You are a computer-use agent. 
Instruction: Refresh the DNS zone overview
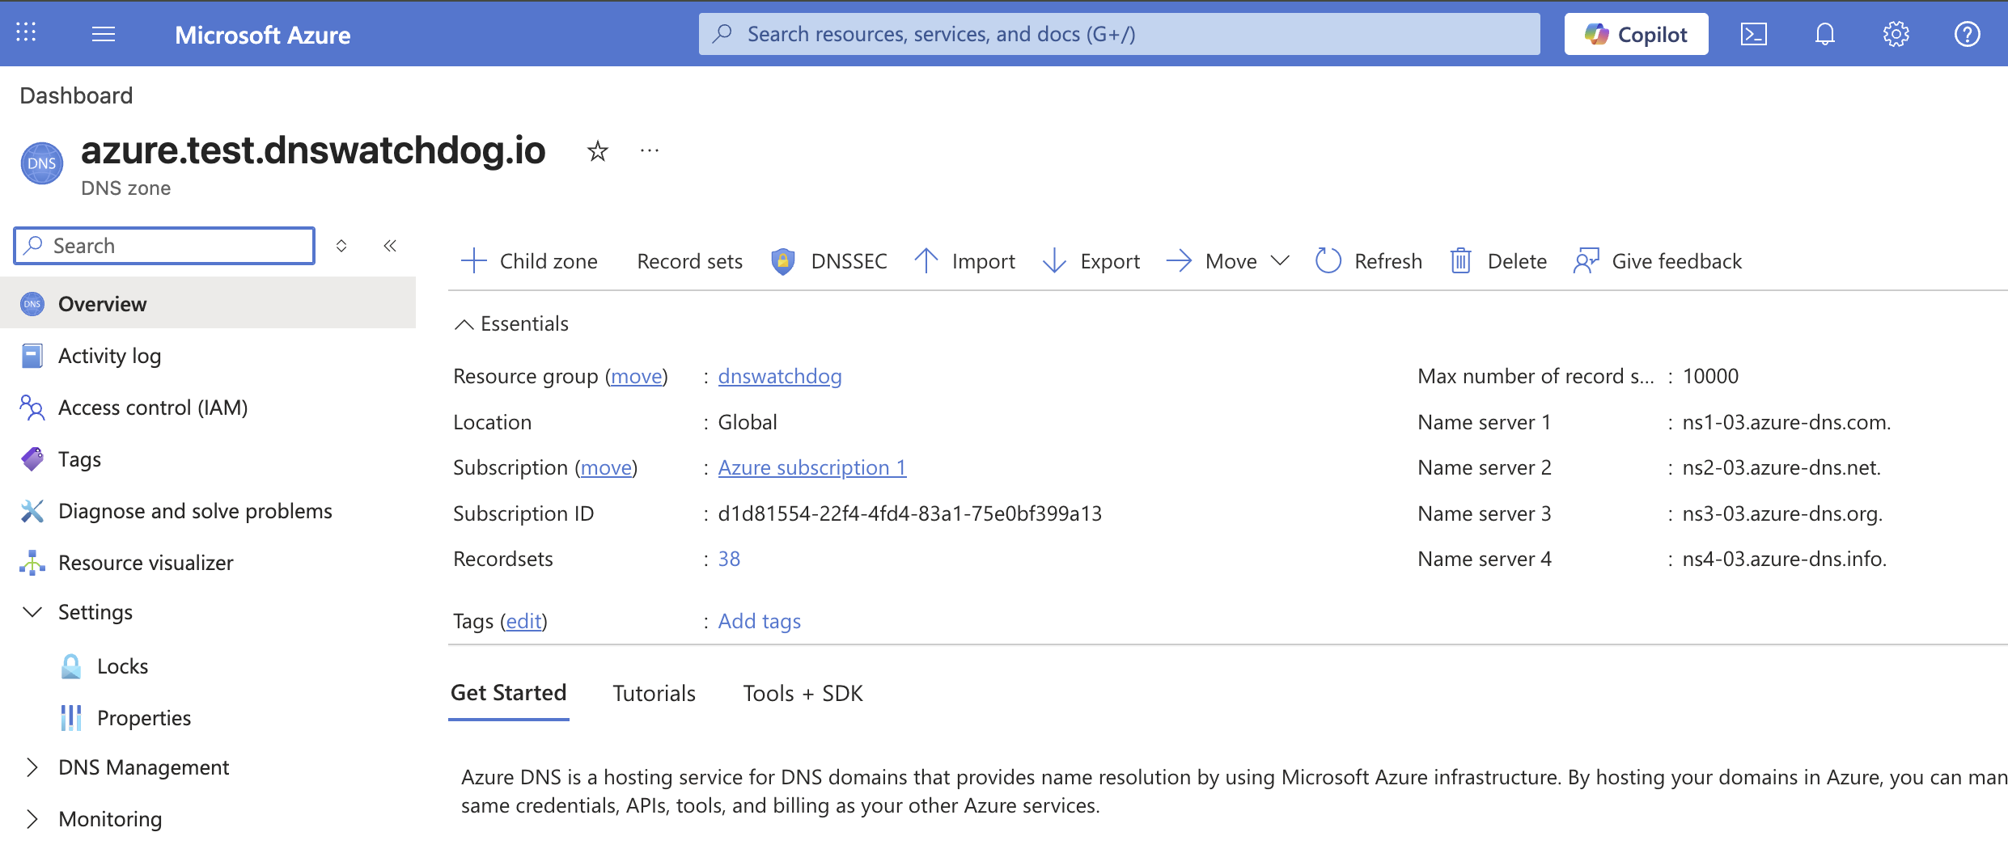[x=1368, y=261]
